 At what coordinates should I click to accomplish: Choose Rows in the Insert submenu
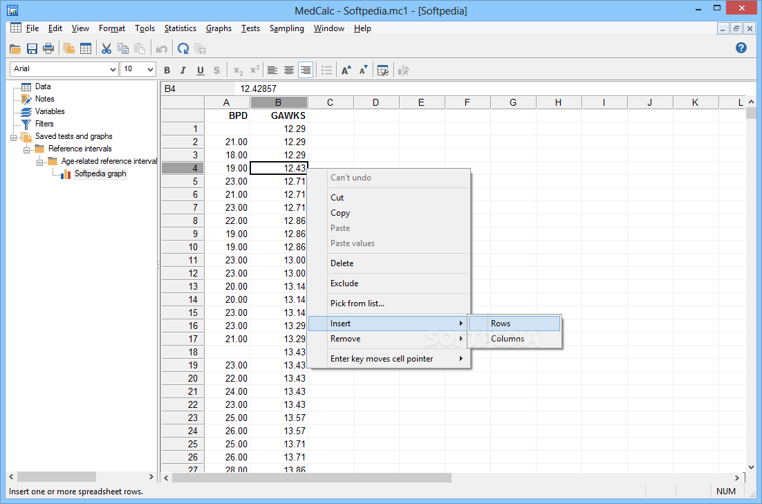(514, 324)
